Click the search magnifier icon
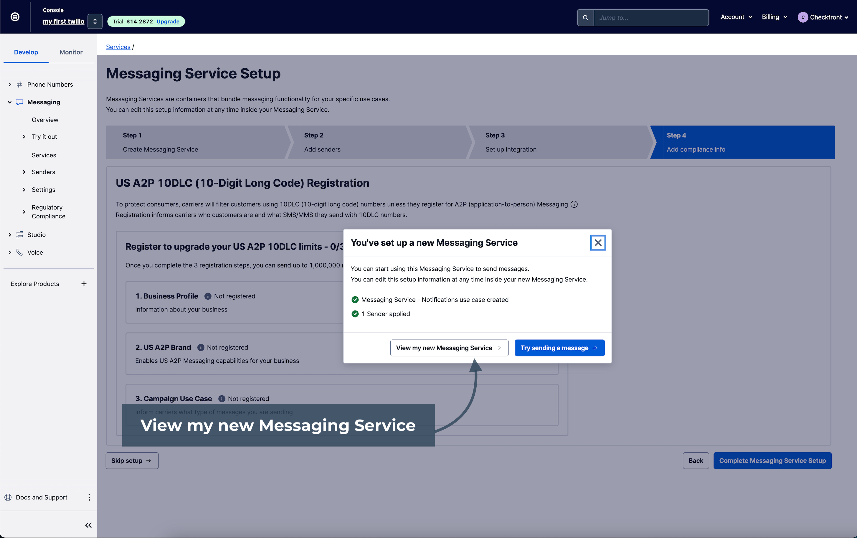The width and height of the screenshot is (857, 538). click(x=585, y=17)
